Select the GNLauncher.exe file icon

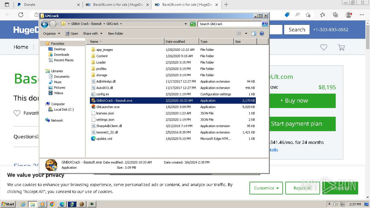click(x=93, y=107)
